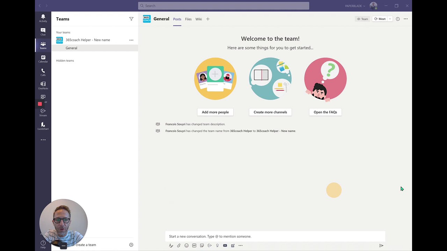Click the Team visibility eye button
The height and width of the screenshot is (251, 447).
click(x=362, y=19)
